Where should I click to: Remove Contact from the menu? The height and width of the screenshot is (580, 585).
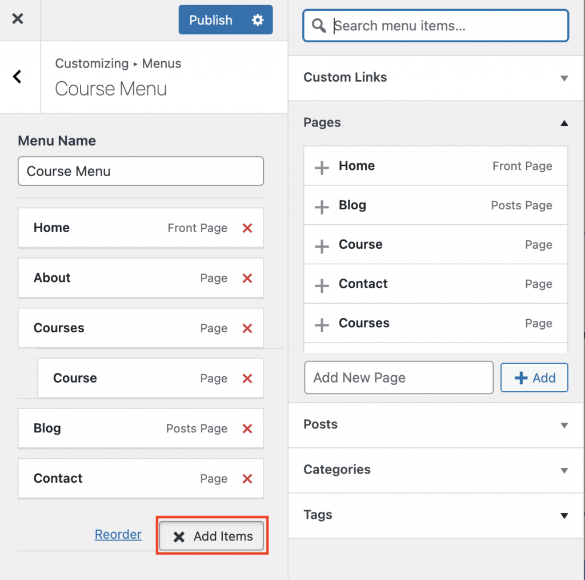pyautogui.click(x=247, y=479)
